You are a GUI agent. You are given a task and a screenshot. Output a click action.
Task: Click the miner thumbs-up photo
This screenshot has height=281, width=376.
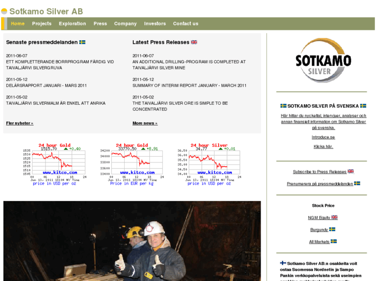coord(132,241)
